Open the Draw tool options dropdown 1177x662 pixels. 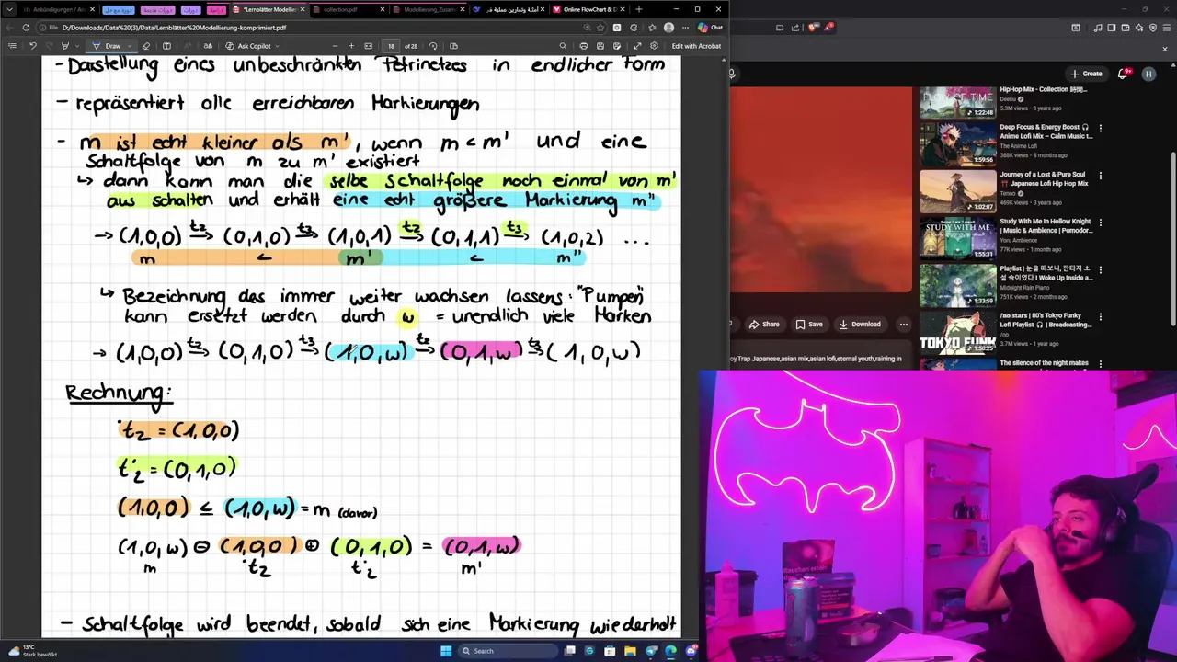[x=130, y=46]
